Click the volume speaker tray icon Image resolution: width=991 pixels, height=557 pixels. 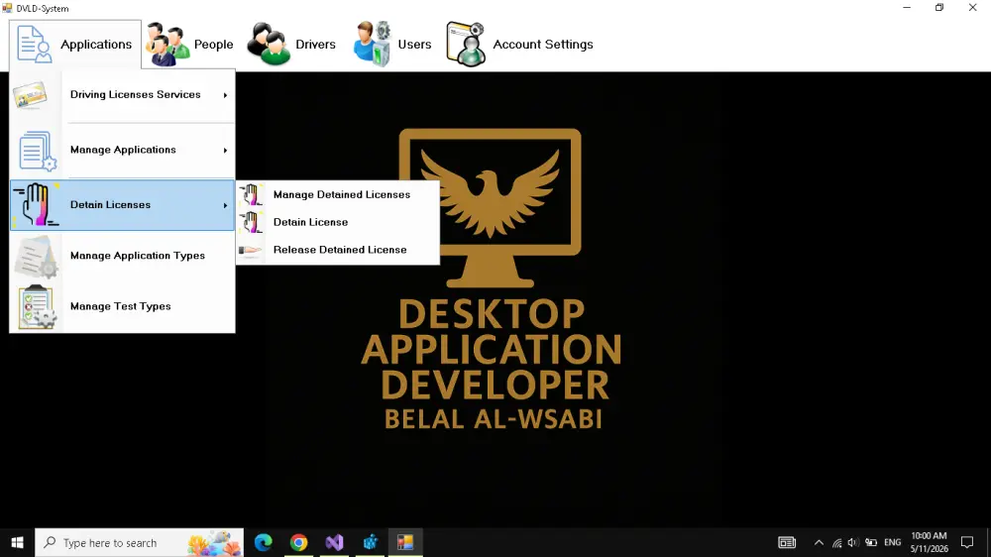pos(852,542)
